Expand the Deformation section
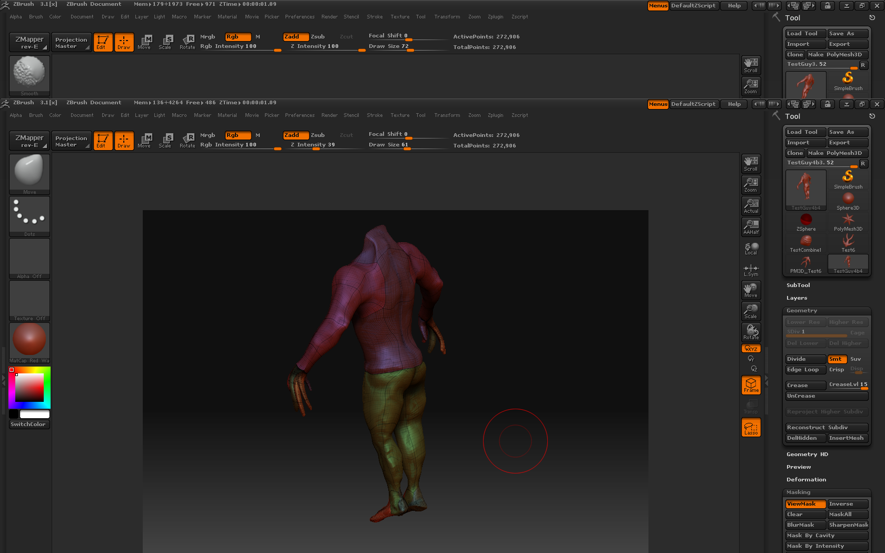This screenshot has width=885, height=553. [806, 480]
